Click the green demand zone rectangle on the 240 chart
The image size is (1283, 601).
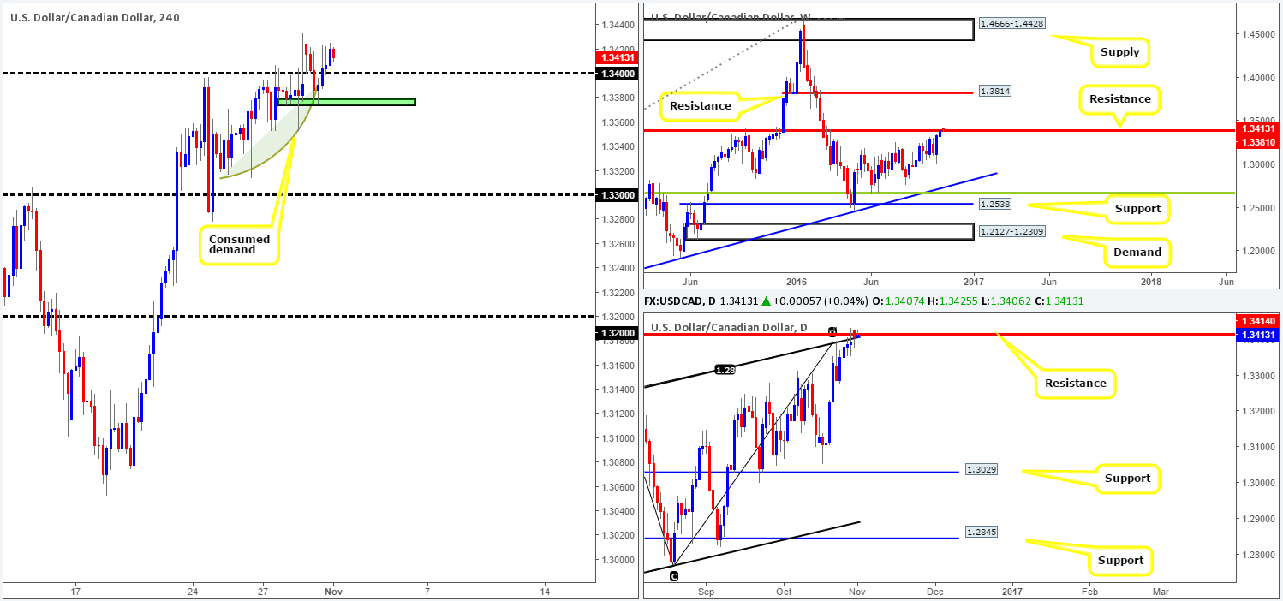coord(346,102)
